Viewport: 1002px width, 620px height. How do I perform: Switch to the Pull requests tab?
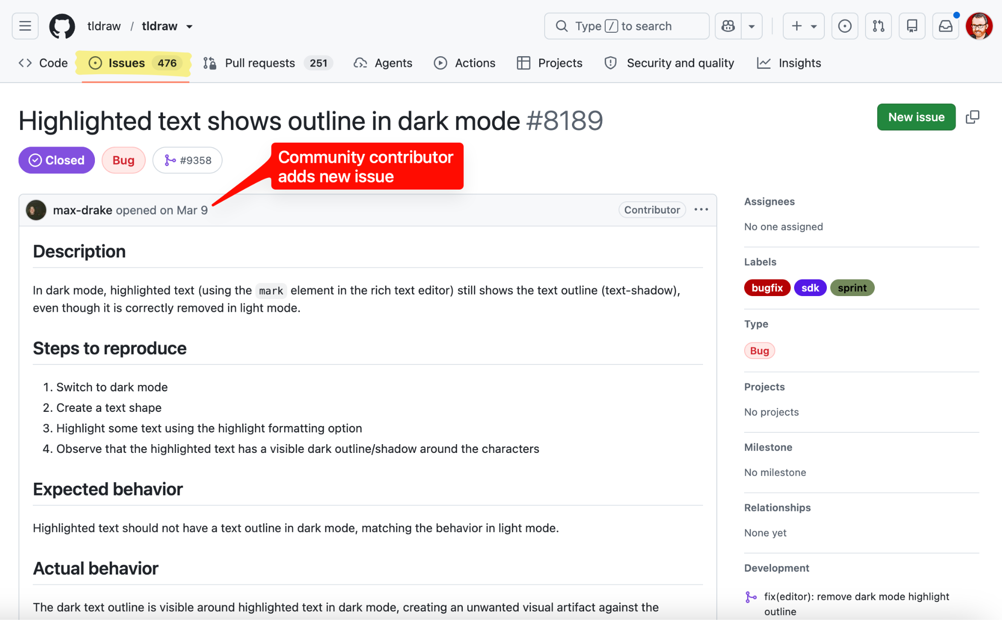(x=268, y=63)
